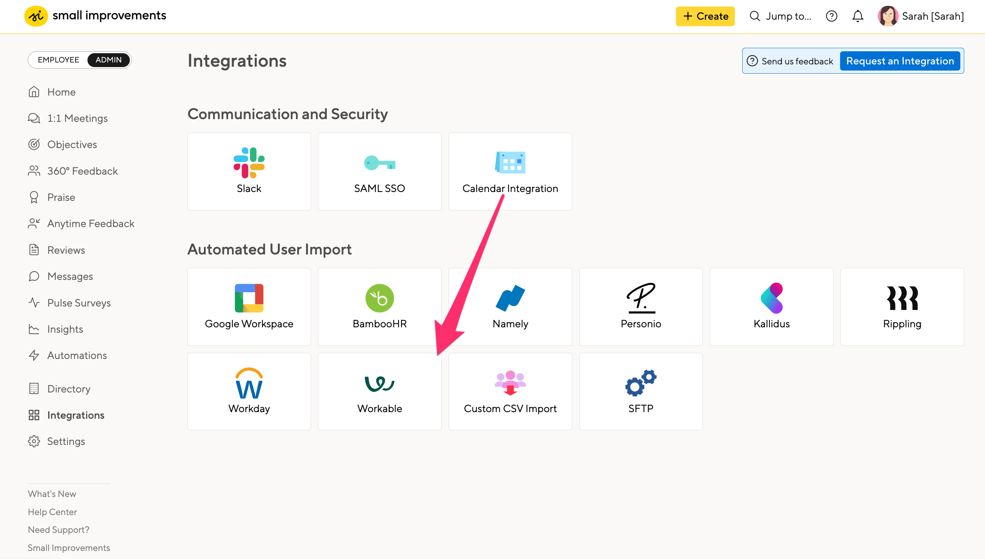The height and width of the screenshot is (559, 985).
Task: Open the BambooHR integration card
Action: coord(380,307)
